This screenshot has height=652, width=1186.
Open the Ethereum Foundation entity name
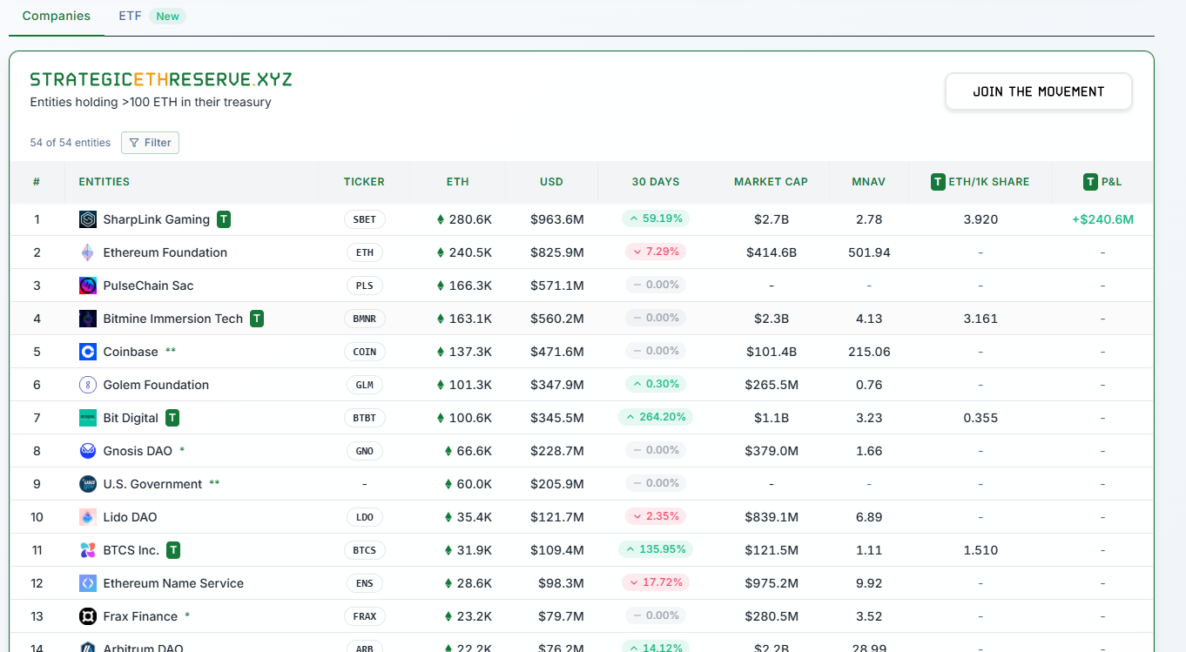165,252
